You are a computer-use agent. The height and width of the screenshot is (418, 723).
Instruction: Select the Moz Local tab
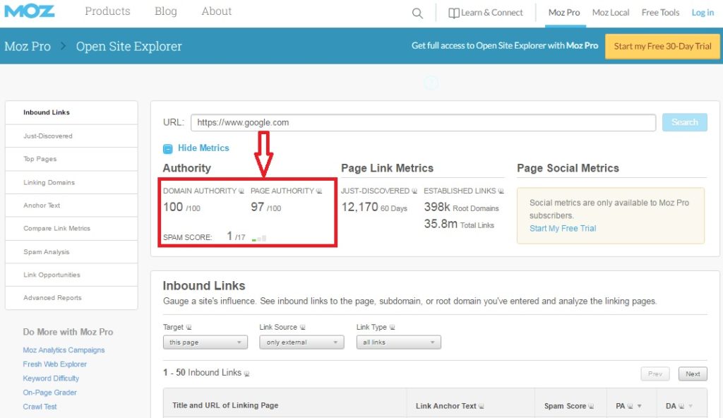611,13
